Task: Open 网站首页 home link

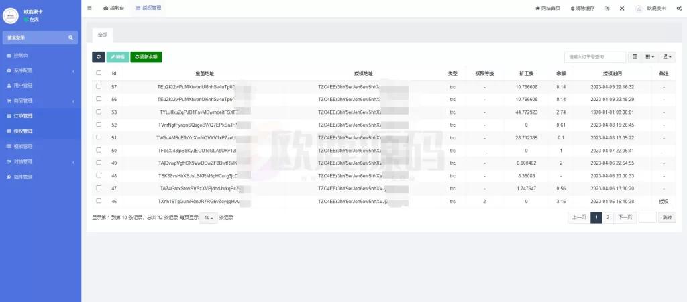Action: coord(547,8)
